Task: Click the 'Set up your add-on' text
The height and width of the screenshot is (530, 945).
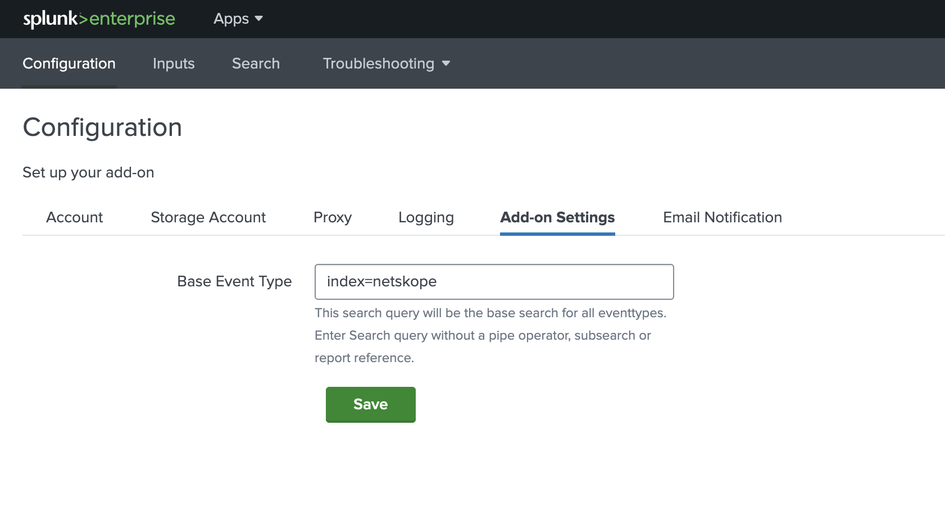Action: coord(88,172)
